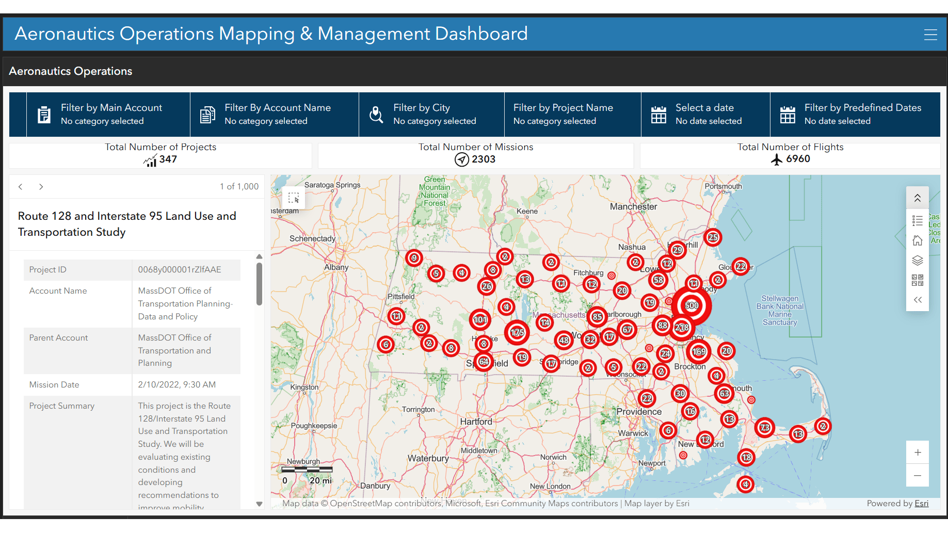The width and height of the screenshot is (948, 533).
Task: Open the Filter by City selector
Action: tap(431, 115)
